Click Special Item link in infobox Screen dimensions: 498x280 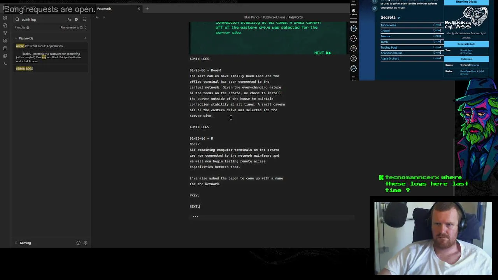pos(466,50)
